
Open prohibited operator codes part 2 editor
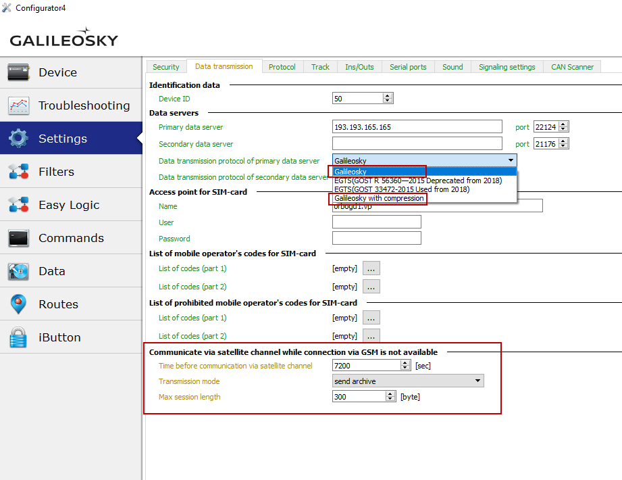tap(371, 336)
